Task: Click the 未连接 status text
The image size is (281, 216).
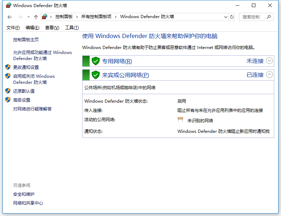Action: pos(255,61)
